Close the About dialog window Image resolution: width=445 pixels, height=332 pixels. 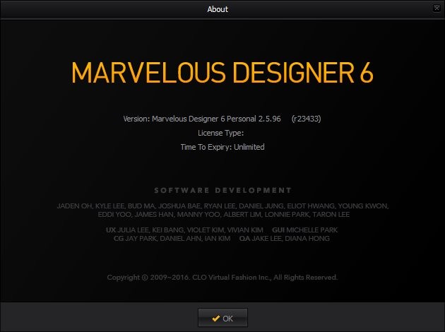[x=437, y=8]
